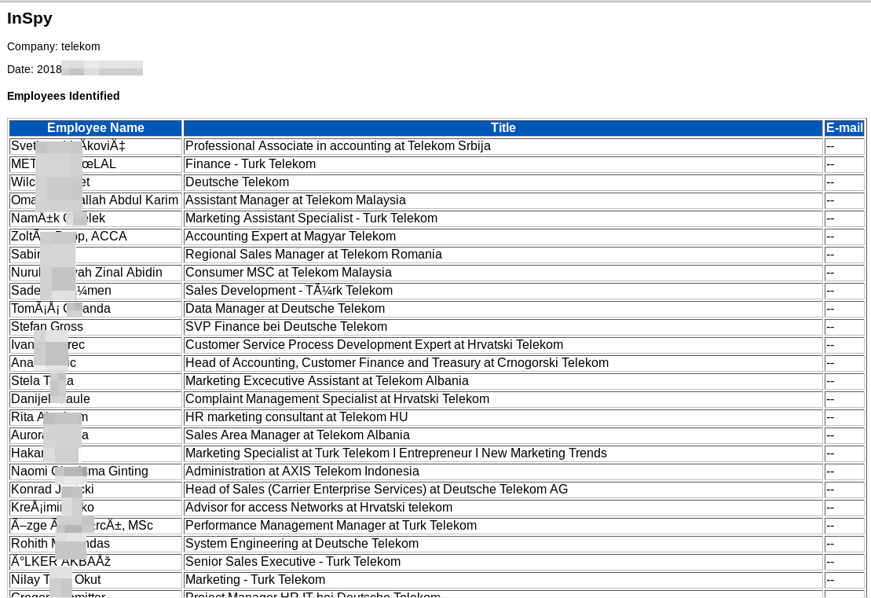Click E-mail cell in 'Consumer MSC' row

[844, 273]
